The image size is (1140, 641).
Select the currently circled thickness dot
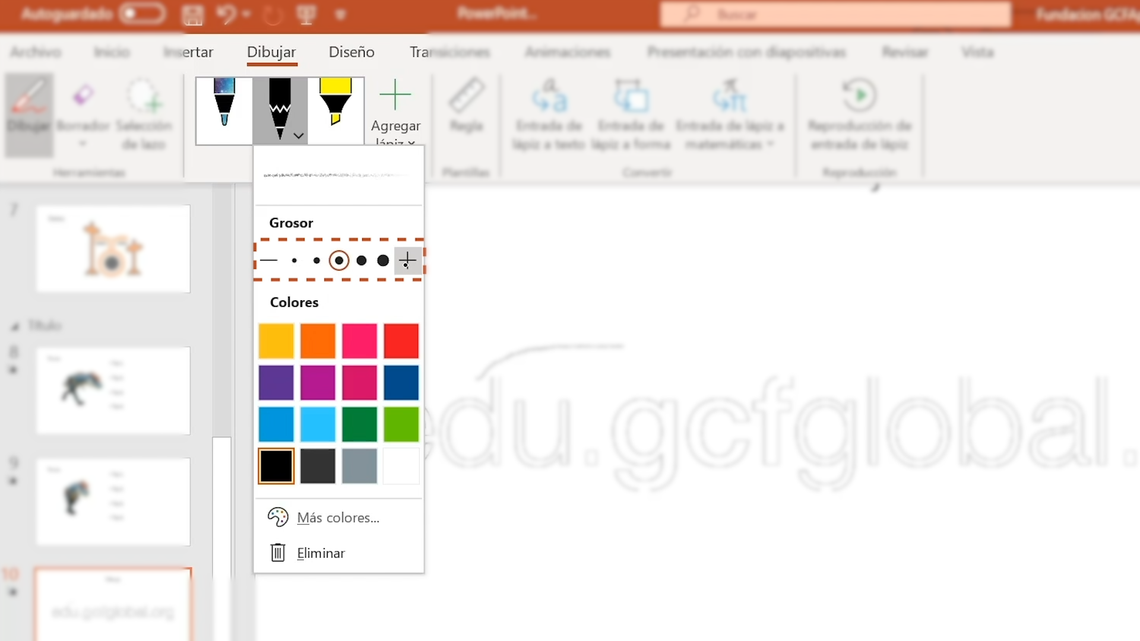coord(339,260)
